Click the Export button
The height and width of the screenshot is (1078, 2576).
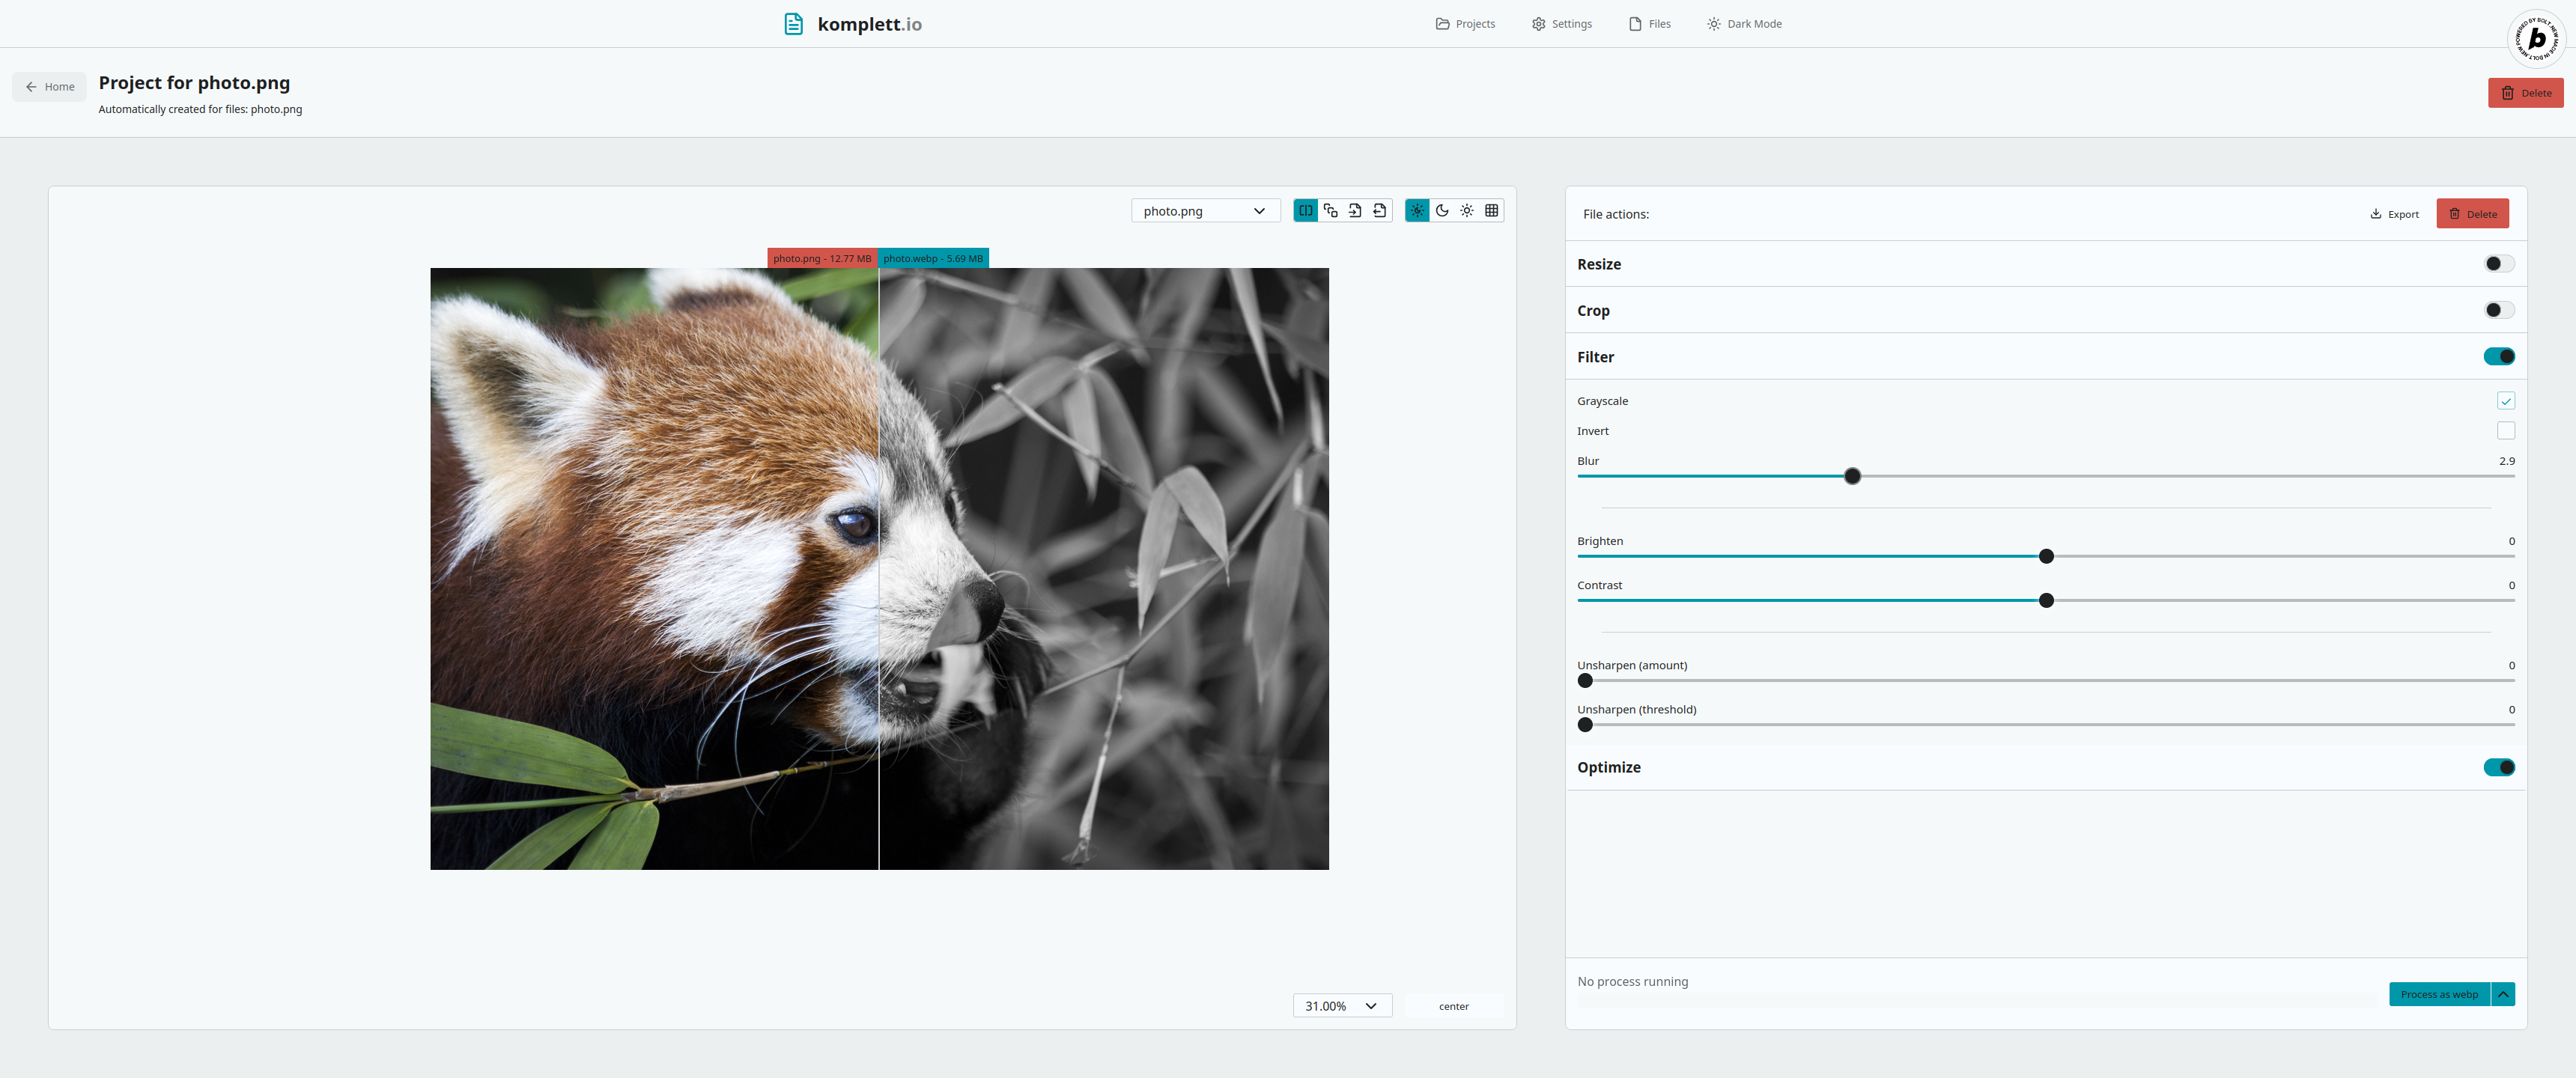(2394, 214)
